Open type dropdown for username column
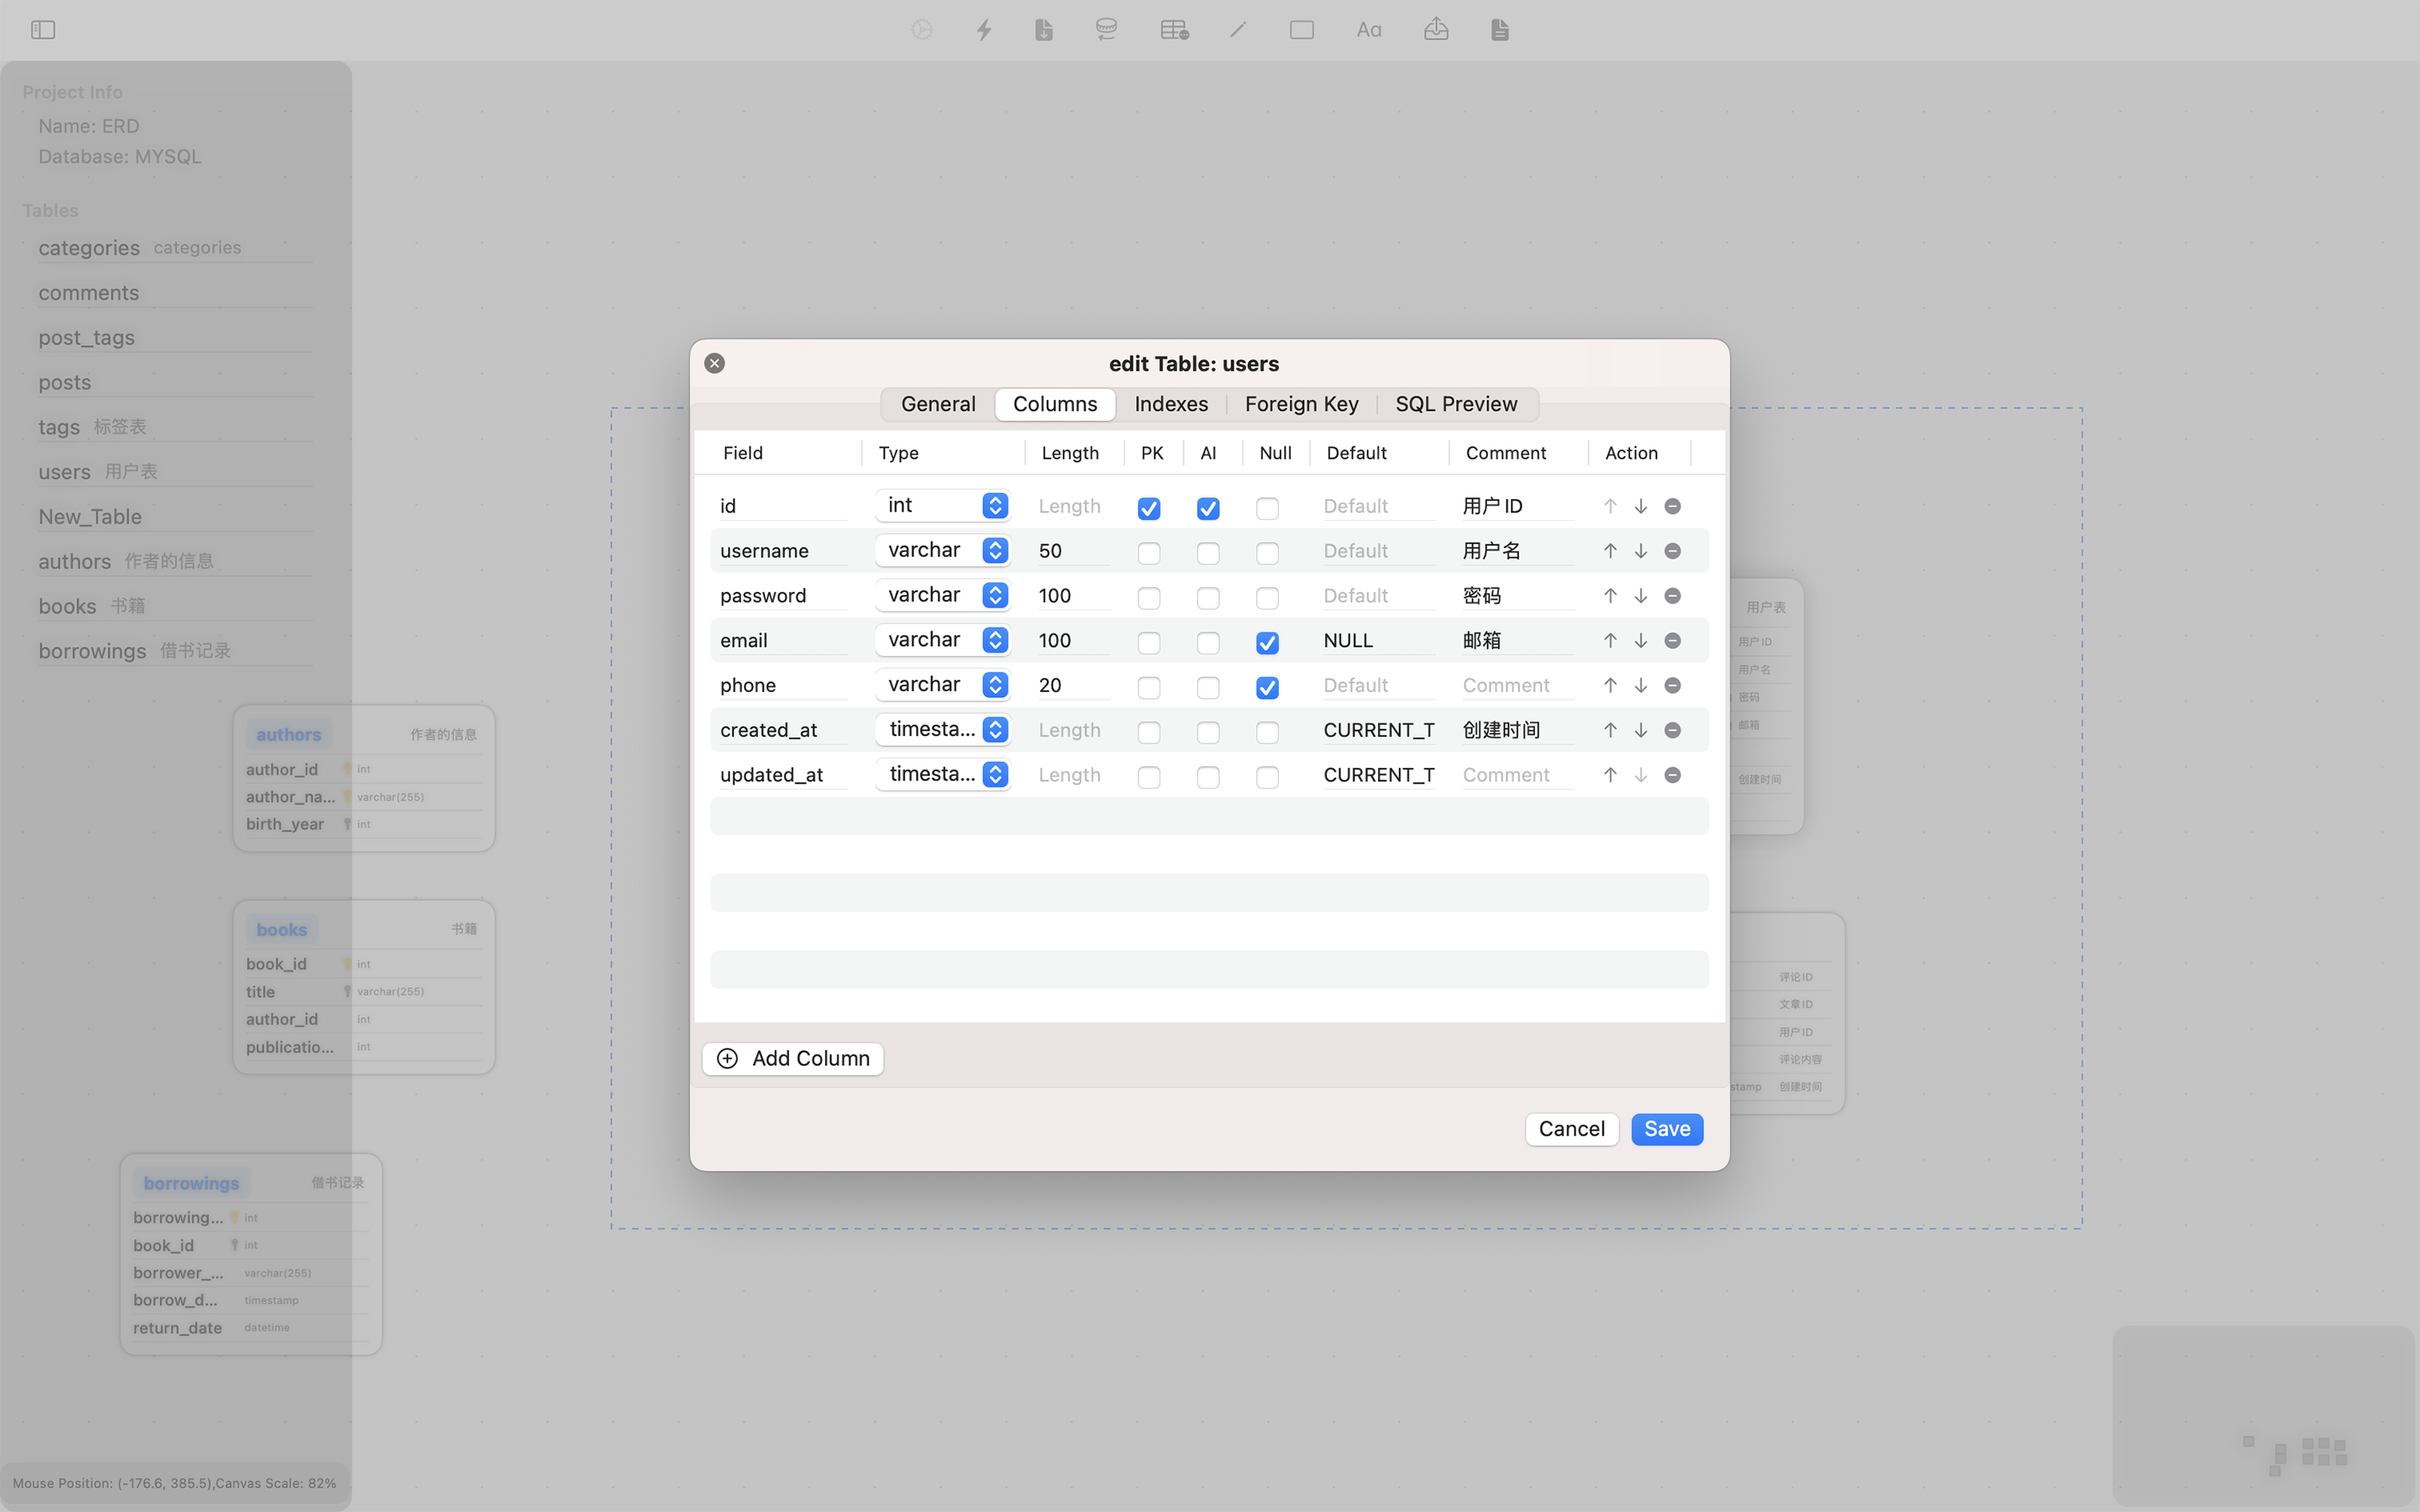 (x=943, y=550)
